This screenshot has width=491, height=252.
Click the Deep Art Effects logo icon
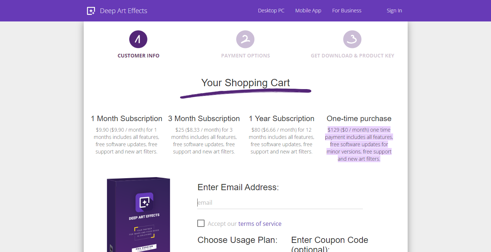click(x=91, y=11)
